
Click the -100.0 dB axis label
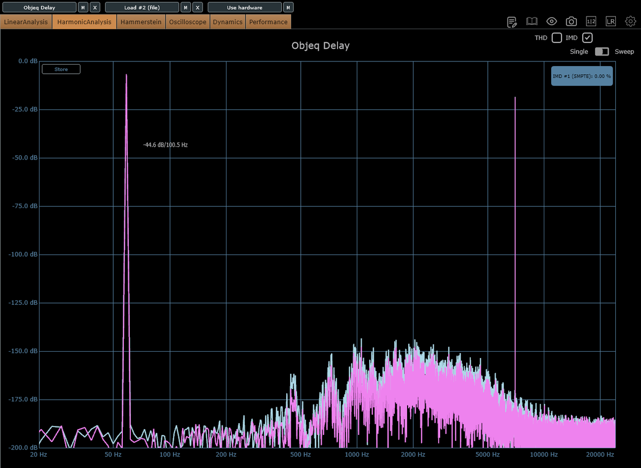click(x=24, y=255)
